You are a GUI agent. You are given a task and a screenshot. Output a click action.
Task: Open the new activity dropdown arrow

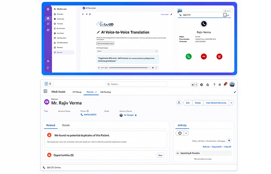(x=186, y=133)
